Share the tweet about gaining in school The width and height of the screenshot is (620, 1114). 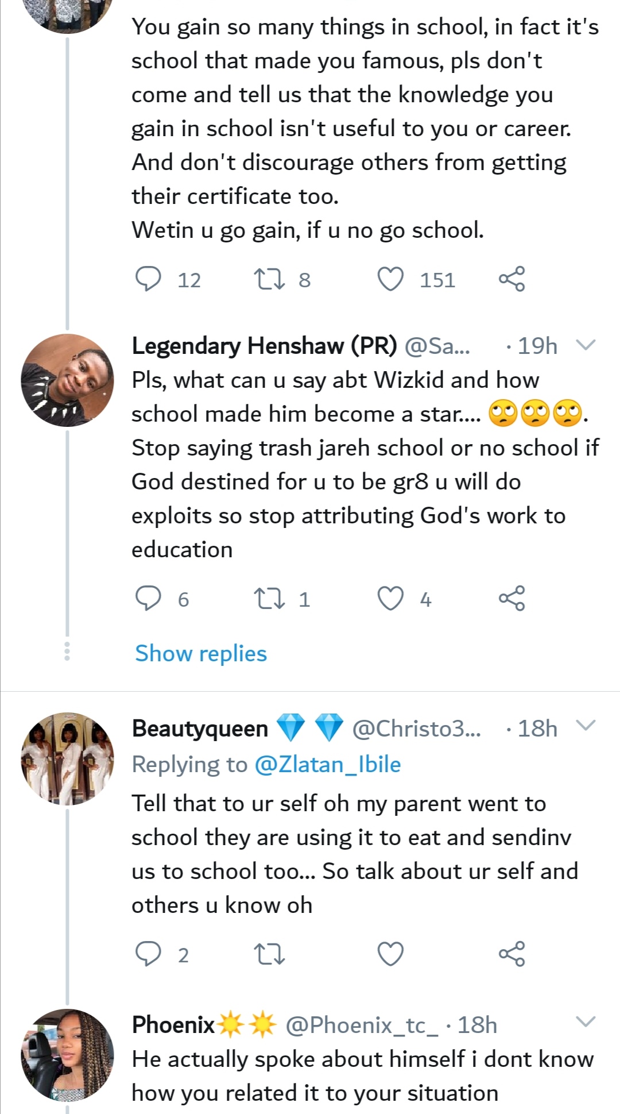tap(511, 279)
